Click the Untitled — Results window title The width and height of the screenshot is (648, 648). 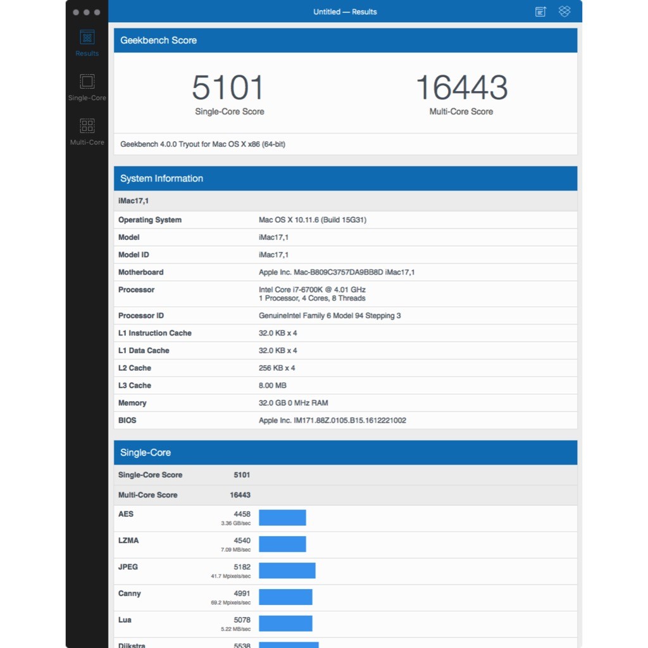(345, 11)
